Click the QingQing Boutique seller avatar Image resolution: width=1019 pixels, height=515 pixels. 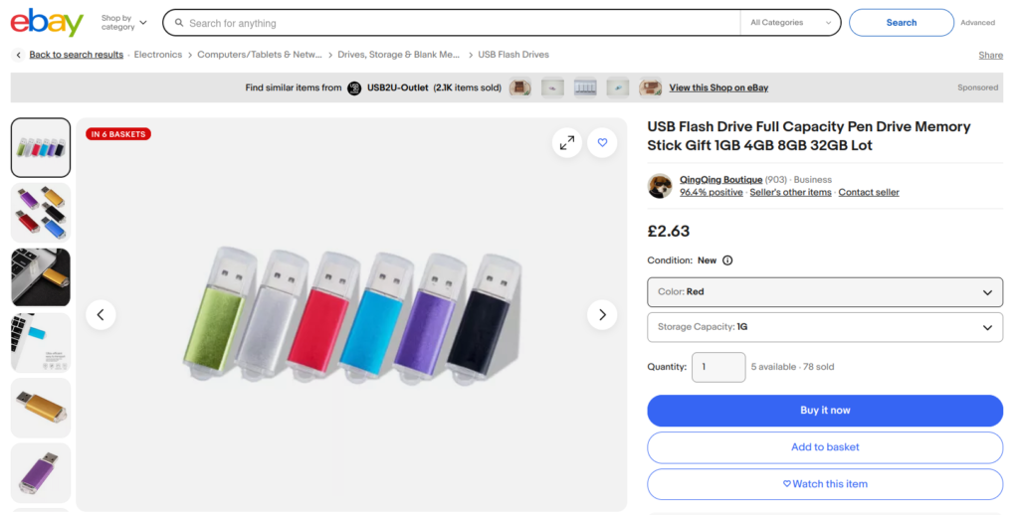pyautogui.click(x=660, y=186)
